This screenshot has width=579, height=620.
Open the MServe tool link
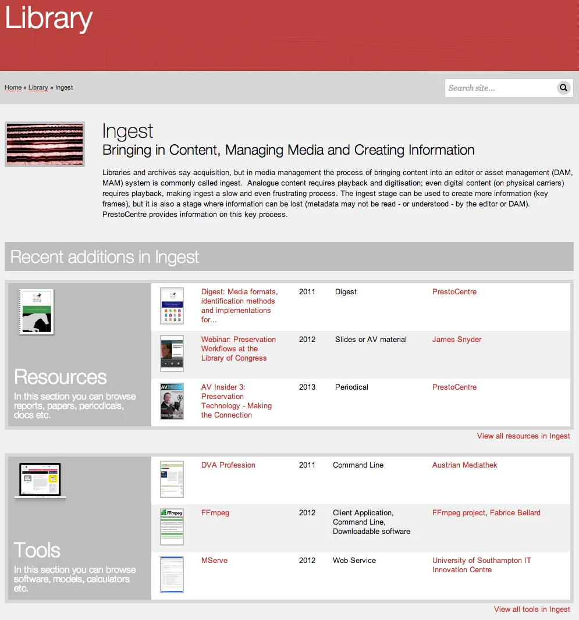[x=214, y=560]
